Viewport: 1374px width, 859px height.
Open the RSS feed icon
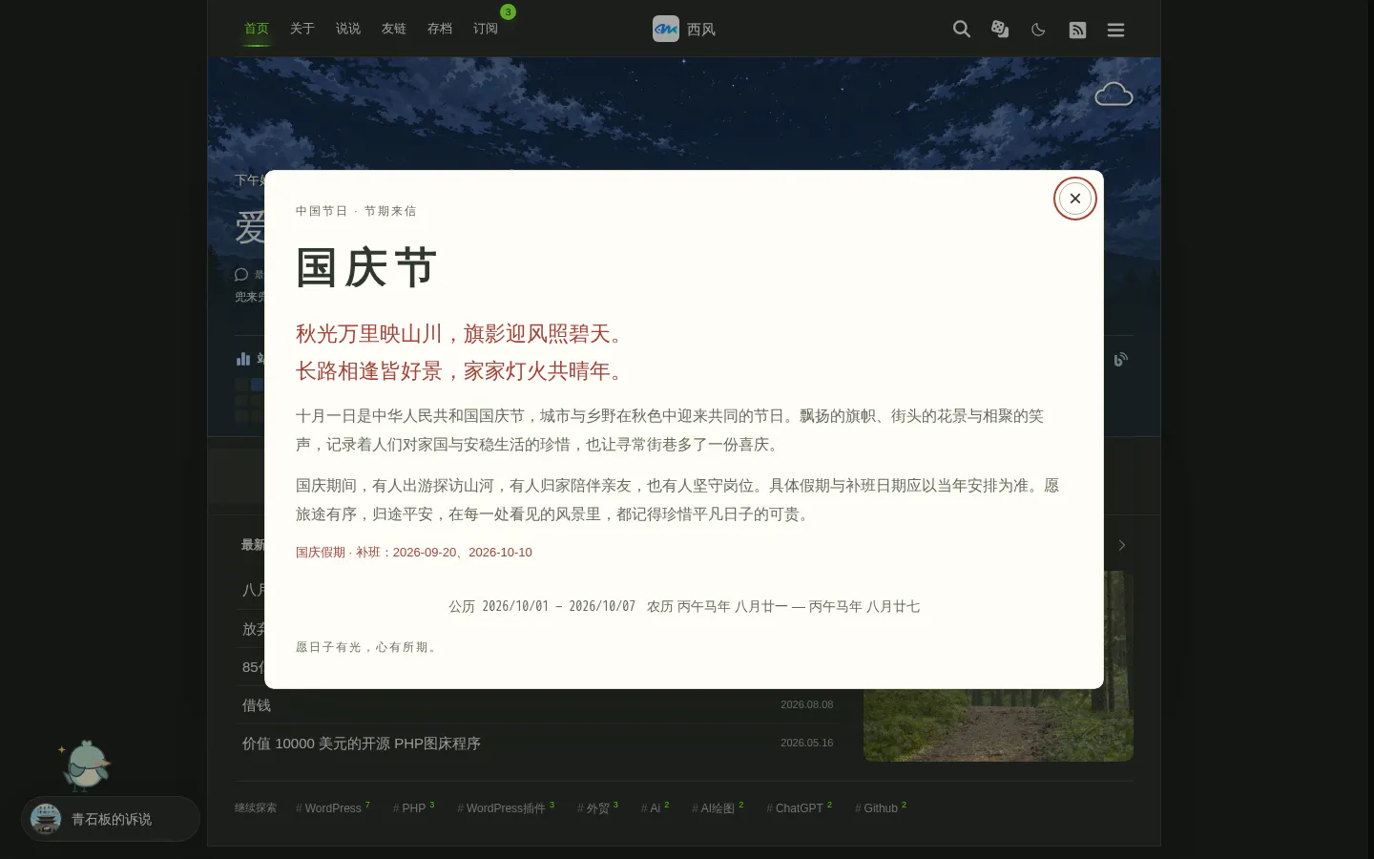point(1077,30)
